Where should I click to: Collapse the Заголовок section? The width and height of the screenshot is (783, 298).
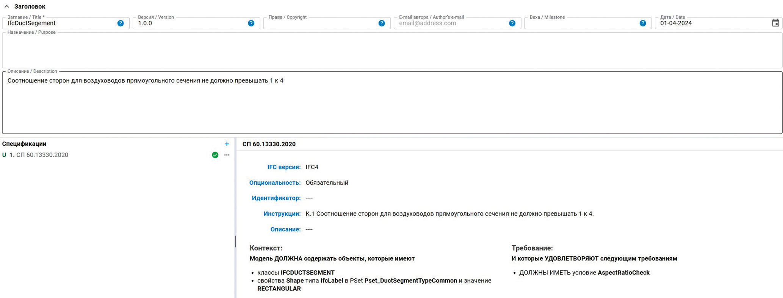tap(7, 6)
